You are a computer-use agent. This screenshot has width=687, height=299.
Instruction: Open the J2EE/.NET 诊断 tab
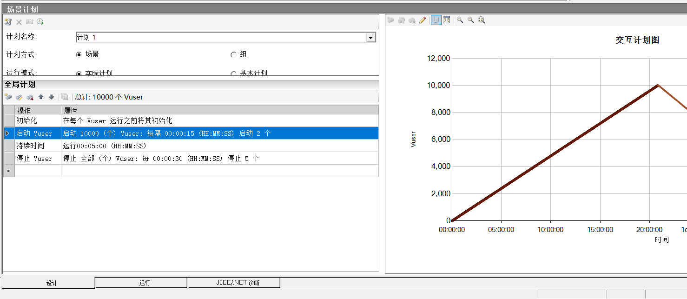coord(233,282)
